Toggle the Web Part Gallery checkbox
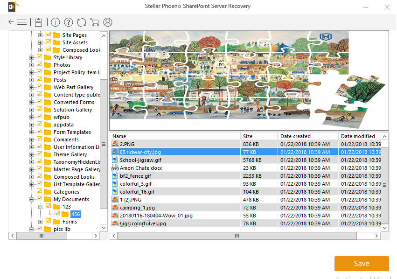Screen dimensions: 397x279 [x=40, y=87]
